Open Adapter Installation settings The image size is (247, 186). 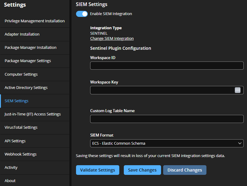point(22,34)
